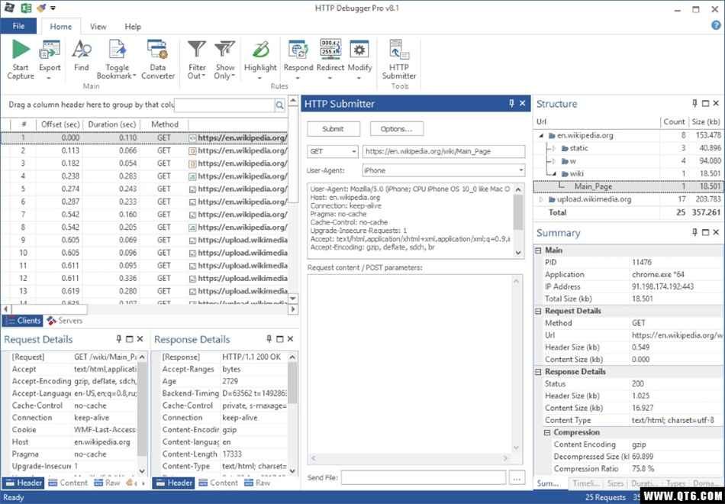The width and height of the screenshot is (725, 504).
Task: Click headers box scrollbar down arrow
Action: pos(518,253)
